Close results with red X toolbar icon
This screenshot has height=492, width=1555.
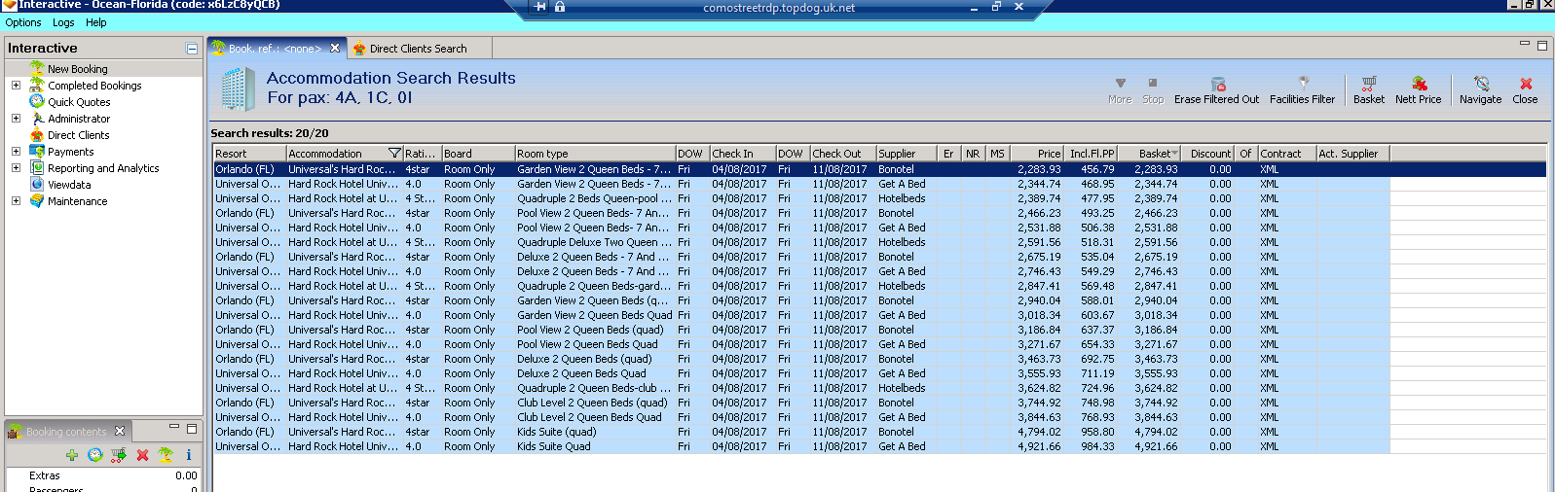click(x=1526, y=84)
